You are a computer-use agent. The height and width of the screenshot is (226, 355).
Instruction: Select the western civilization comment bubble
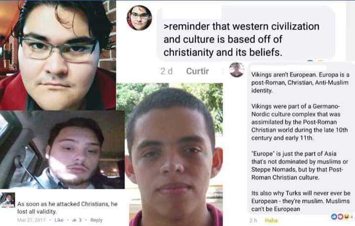pos(246,33)
